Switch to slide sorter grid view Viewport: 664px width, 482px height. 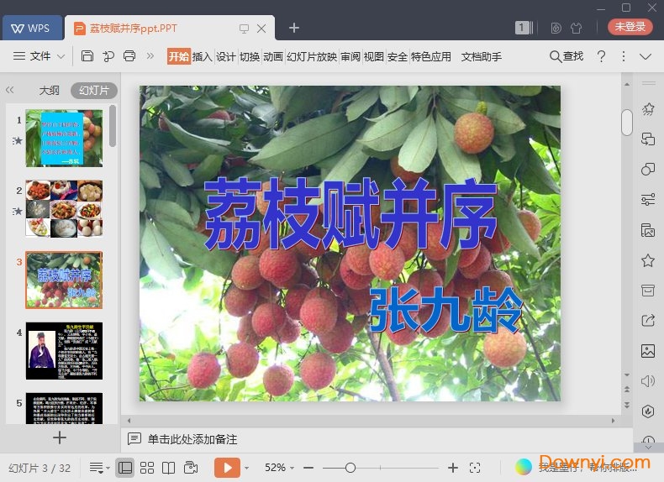point(147,468)
